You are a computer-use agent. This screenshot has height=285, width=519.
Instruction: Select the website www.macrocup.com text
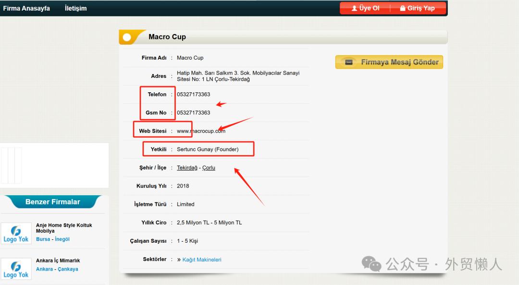click(x=201, y=131)
